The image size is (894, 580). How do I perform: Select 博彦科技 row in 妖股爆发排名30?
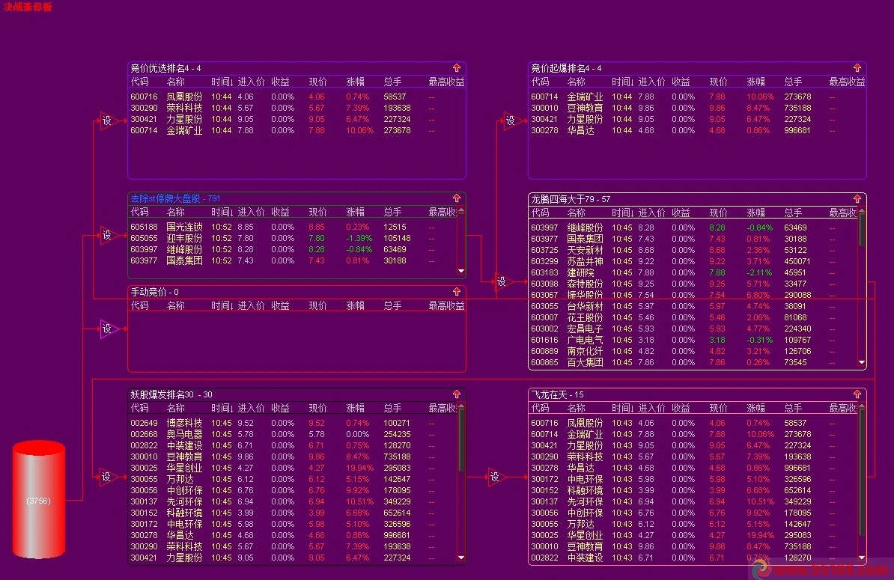[293, 423]
